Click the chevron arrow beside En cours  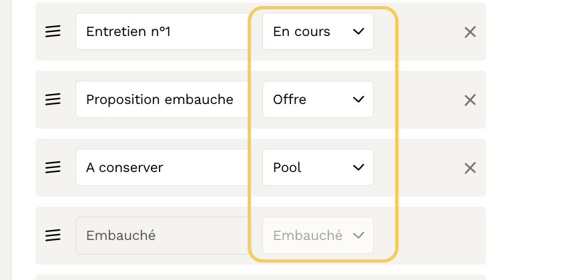(358, 31)
